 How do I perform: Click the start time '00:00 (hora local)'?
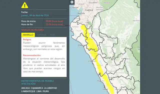point(54,21)
